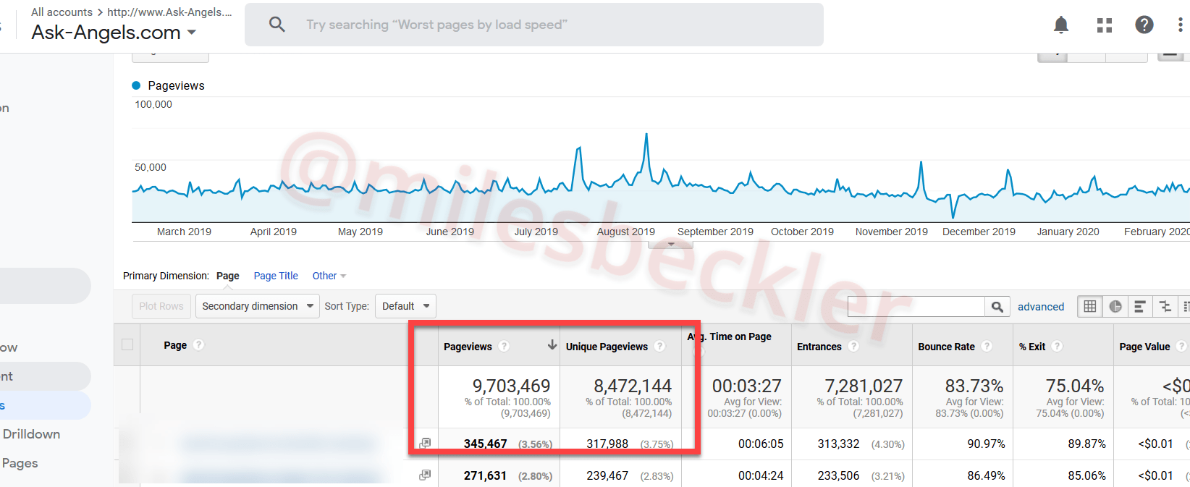The width and height of the screenshot is (1190, 487).
Task: Select Page Title primary dimension
Action: coord(276,276)
